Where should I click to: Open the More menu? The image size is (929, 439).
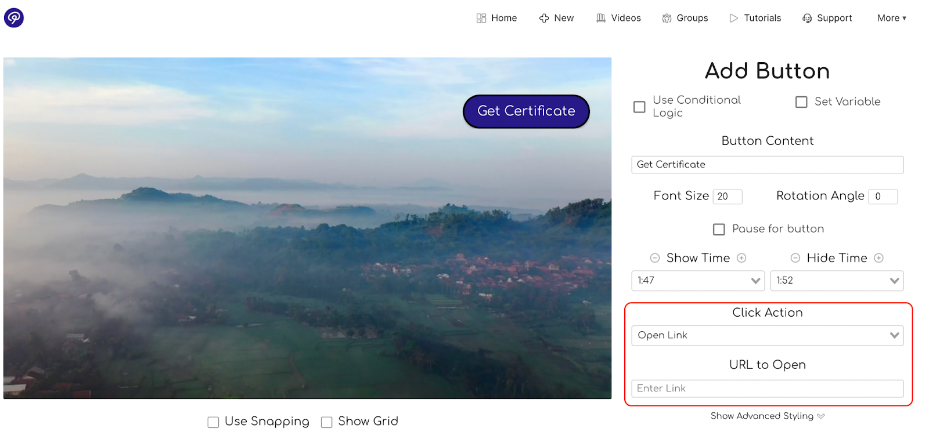tap(891, 18)
